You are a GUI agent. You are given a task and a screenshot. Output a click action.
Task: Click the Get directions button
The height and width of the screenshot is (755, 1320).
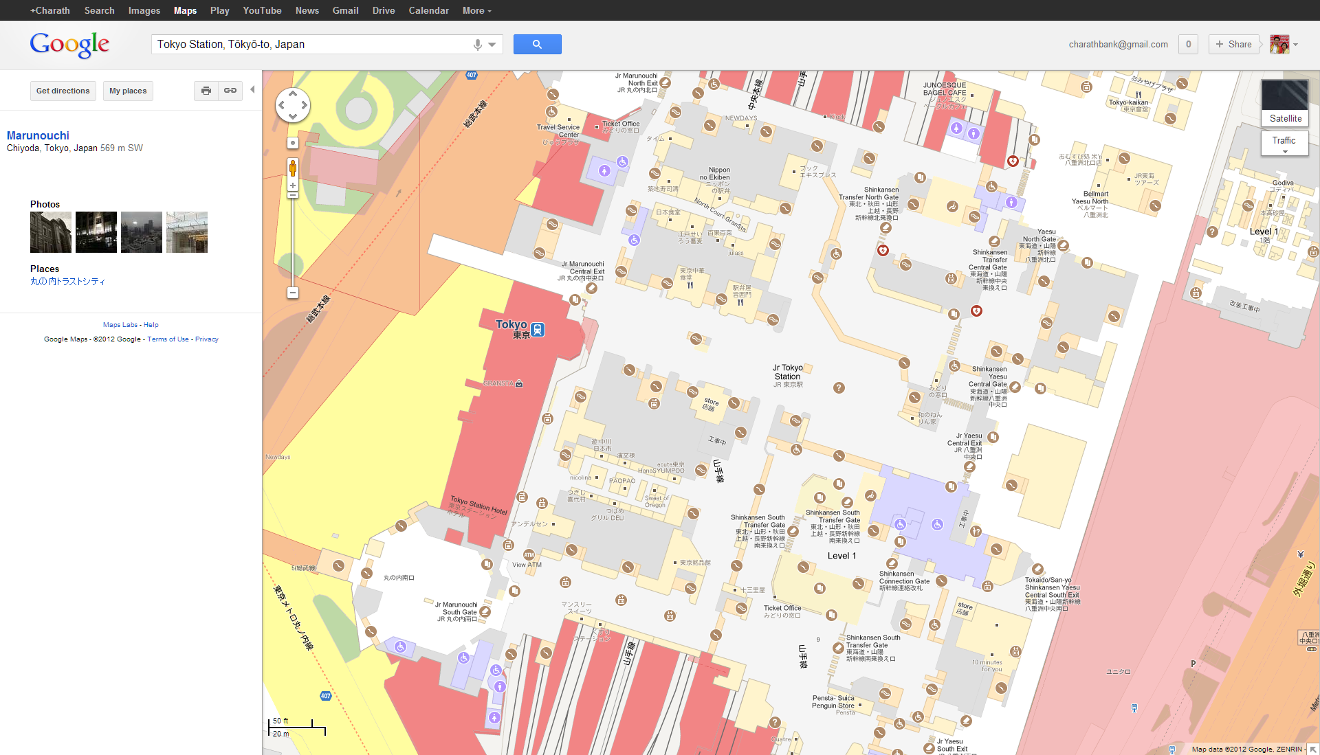[63, 91]
